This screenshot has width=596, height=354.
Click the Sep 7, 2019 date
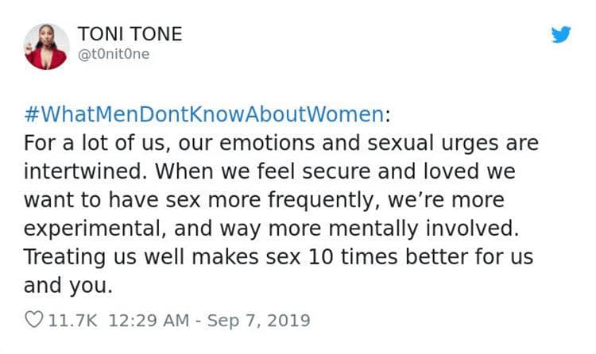click(257, 321)
